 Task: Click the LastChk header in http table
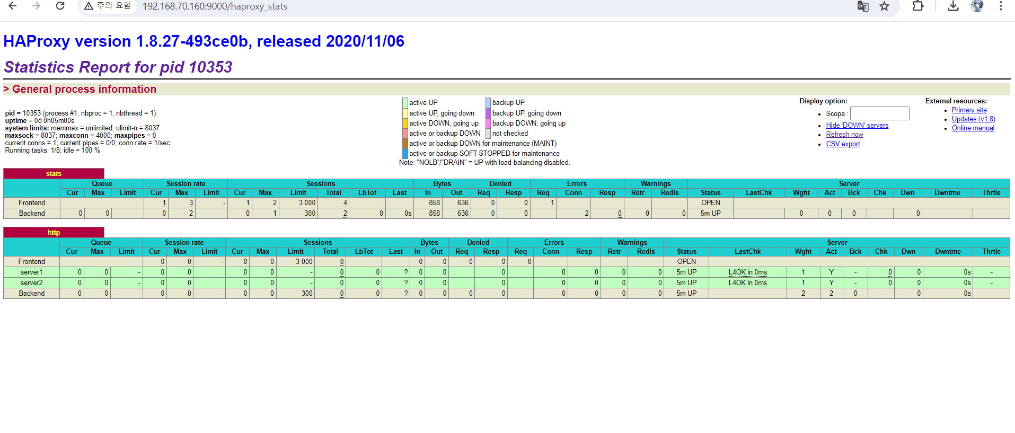(747, 252)
